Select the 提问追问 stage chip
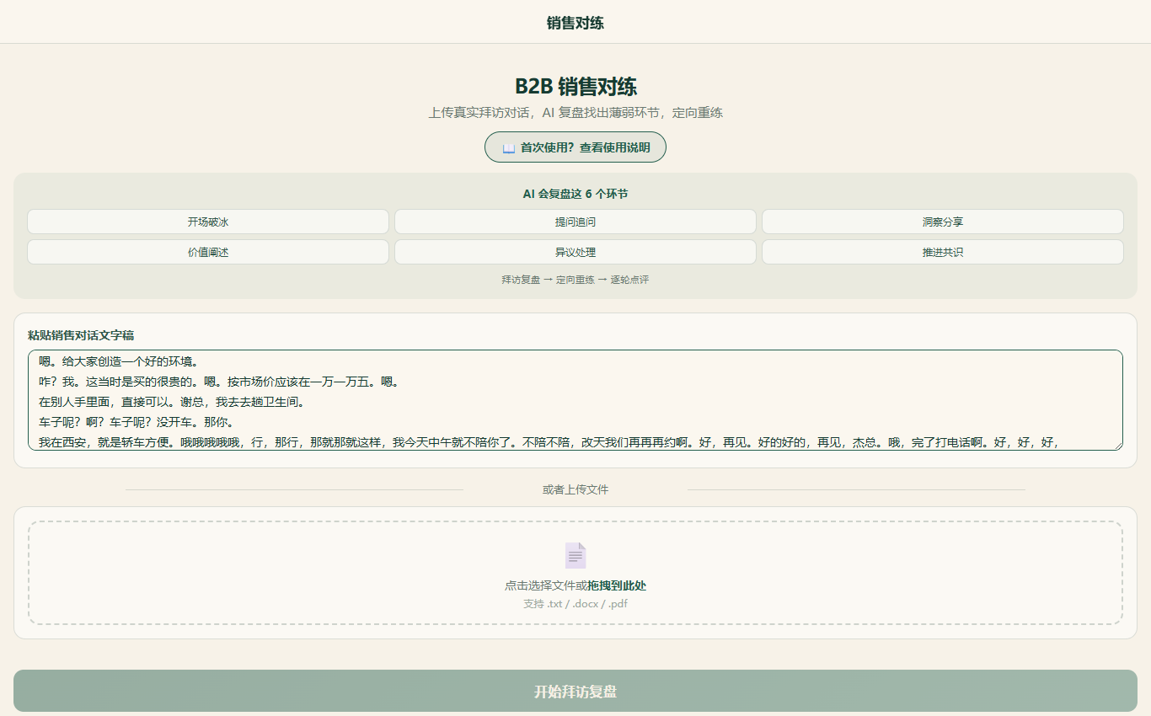The width and height of the screenshot is (1151, 716). coord(575,222)
